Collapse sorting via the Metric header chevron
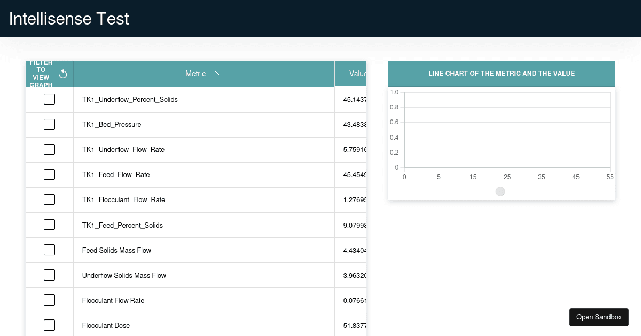 [216, 74]
